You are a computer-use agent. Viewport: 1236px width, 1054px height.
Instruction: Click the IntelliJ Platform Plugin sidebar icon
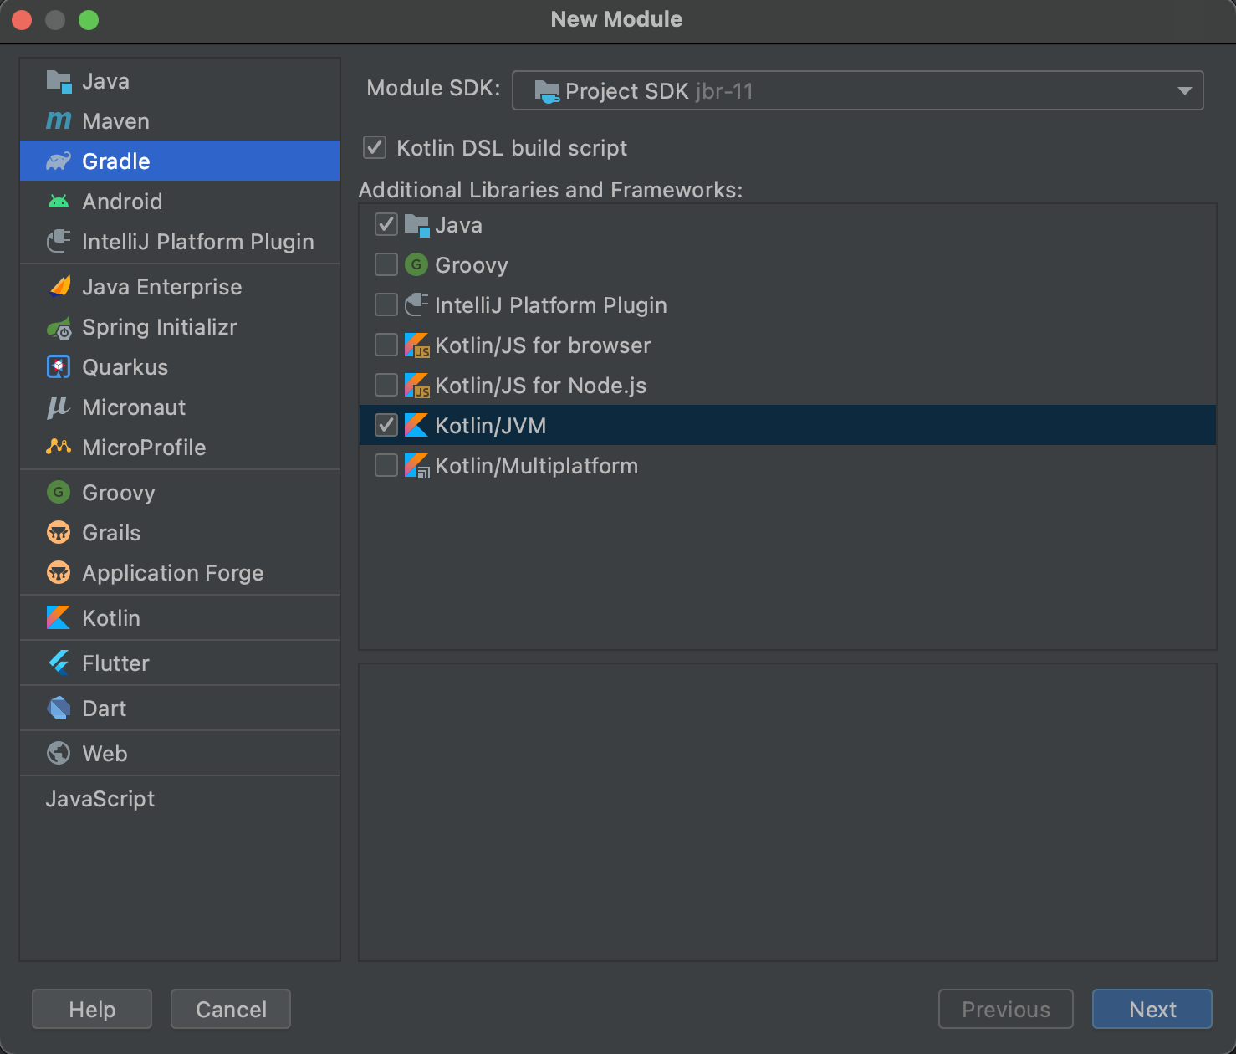click(x=59, y=242)
